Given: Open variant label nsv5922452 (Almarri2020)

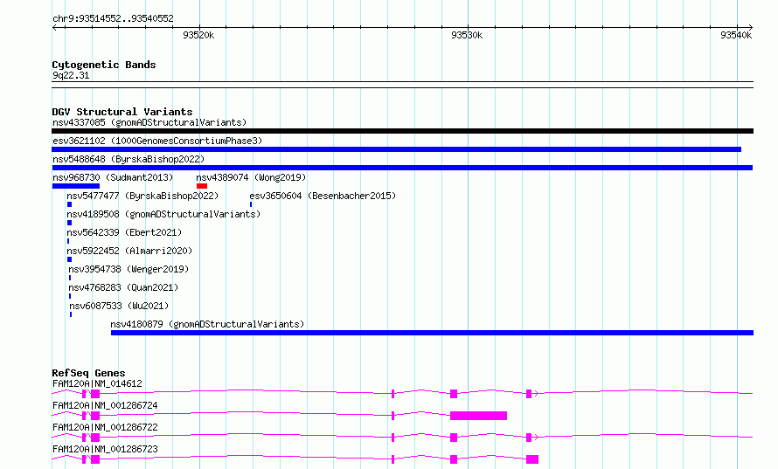Looking at the screenshot, I should coord(129,251).
